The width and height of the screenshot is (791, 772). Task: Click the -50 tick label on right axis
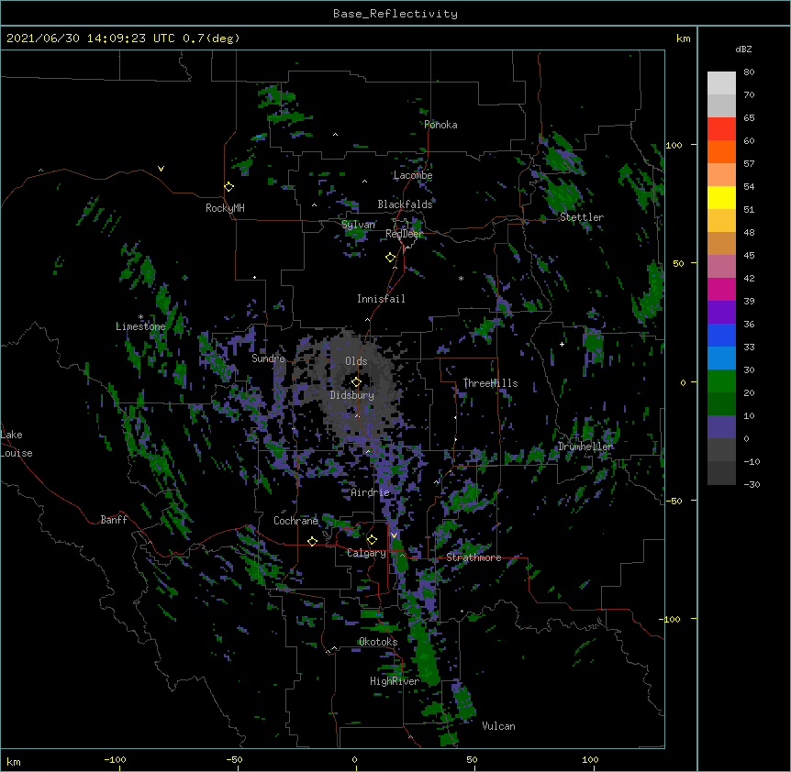click(674, 501)
